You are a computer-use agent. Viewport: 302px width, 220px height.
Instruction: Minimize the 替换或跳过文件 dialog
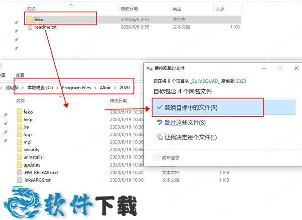[264, 68]
